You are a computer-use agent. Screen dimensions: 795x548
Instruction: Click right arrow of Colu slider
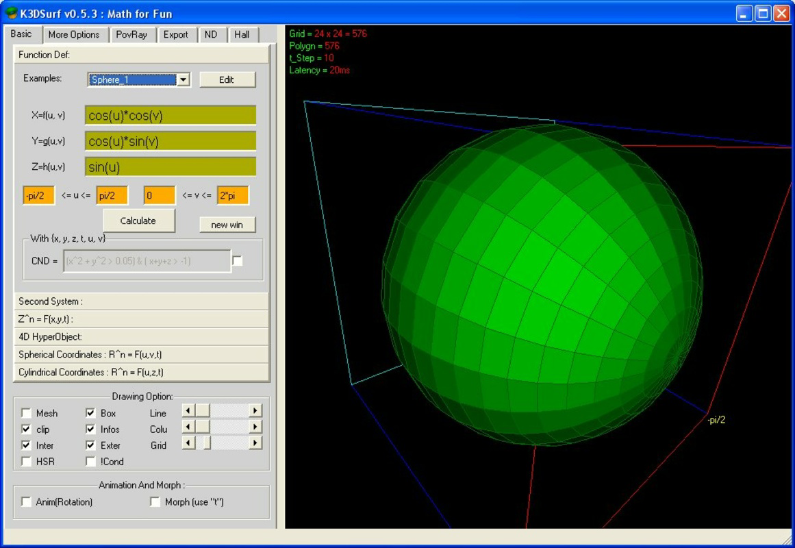pyautogui.click(x=255, y=427)
